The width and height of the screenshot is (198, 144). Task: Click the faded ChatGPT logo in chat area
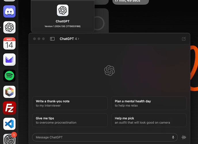[x=109, y=71]
